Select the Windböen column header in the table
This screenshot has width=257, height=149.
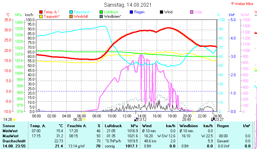pos(188,126)
